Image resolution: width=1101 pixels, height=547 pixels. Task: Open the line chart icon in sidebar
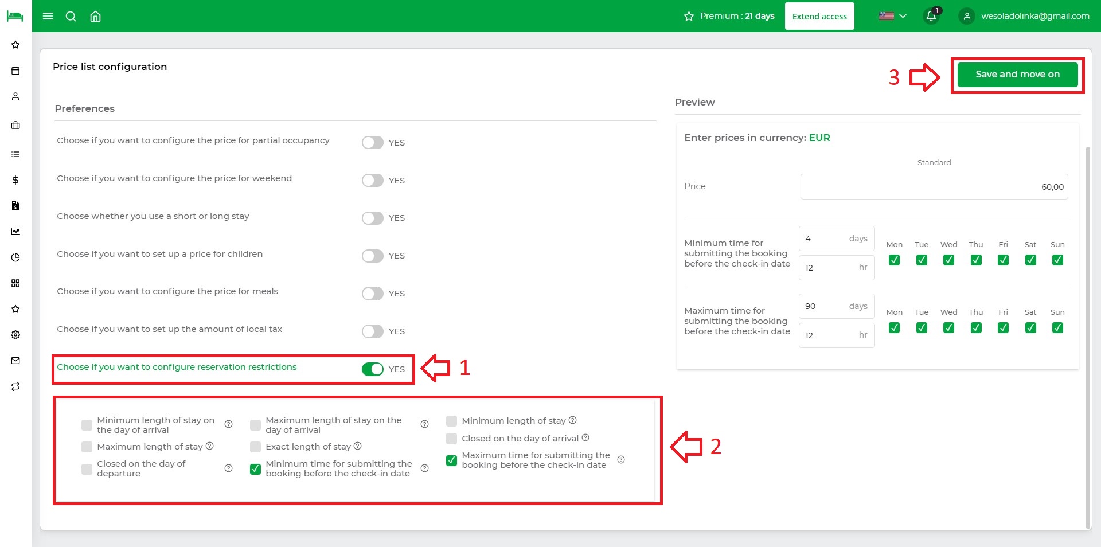[15, 232]
